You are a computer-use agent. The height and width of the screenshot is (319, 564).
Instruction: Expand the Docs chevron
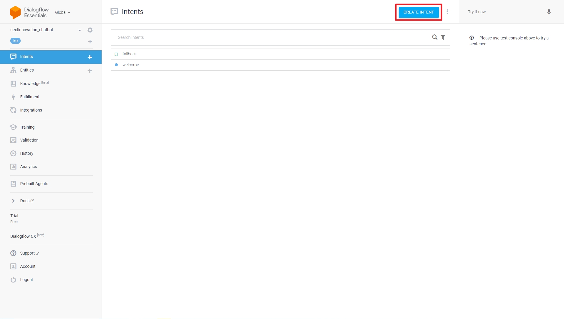(x=13, y=201)
